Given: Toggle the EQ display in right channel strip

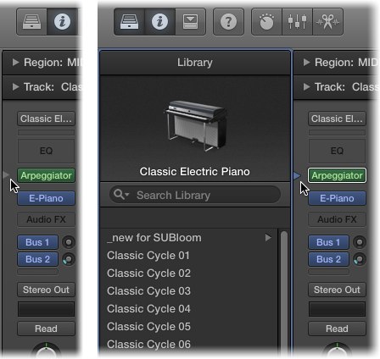Looking at the screenshot, I should [x=337, y=151].
